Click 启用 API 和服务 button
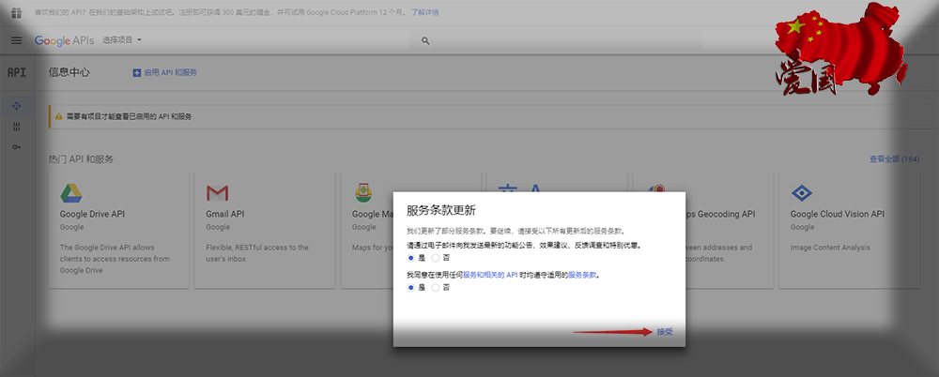 (165, 72)
